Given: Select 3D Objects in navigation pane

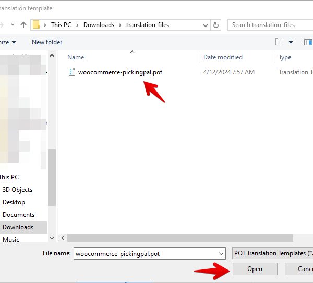Looking at the screenshot, I should pos(17,190).
